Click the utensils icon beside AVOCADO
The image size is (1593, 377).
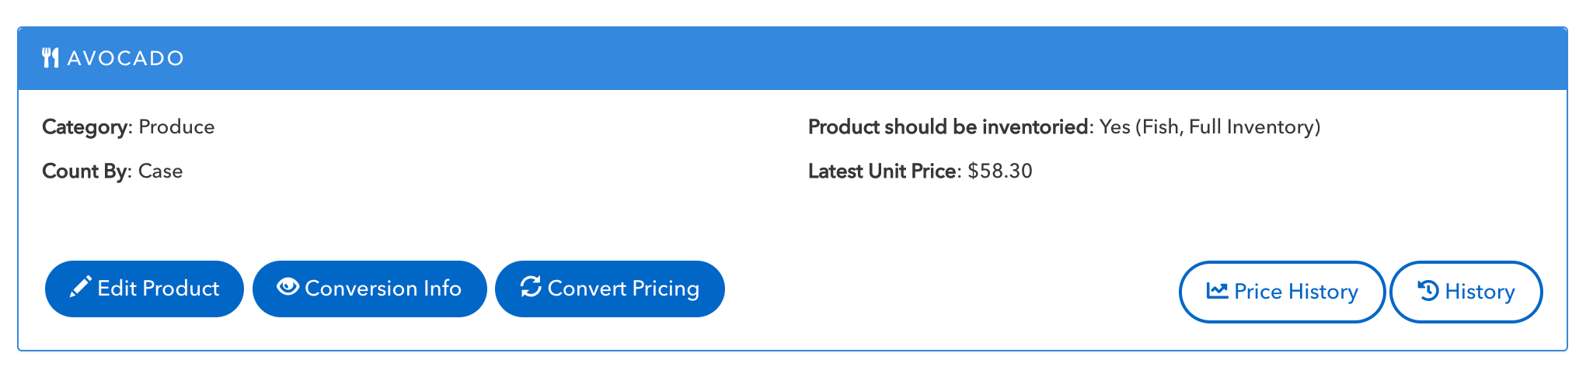[51, 58]
